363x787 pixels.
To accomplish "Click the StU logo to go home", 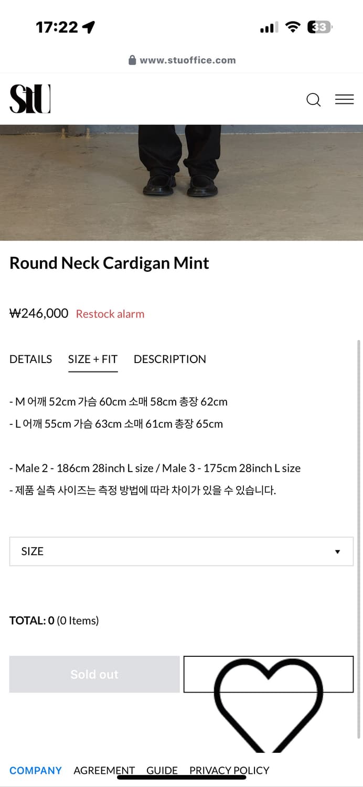I will point(29,100).
